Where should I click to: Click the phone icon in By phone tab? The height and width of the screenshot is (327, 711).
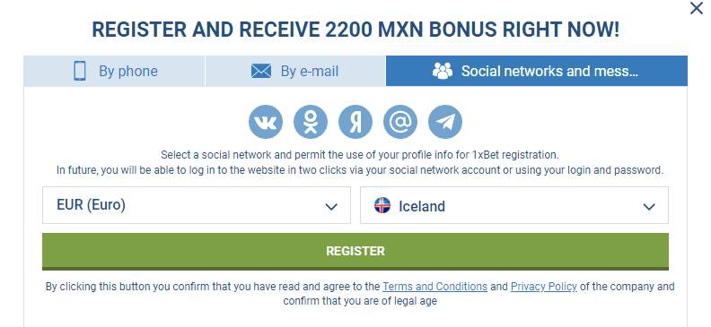pyautogui.click(x=80, y=71)
